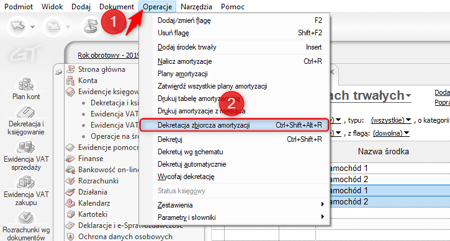Image resolution: width=450 pixels, height=241 pixels.
Task: Click the Ewidencje pomocnicze icon
Action: tap(70, 147)
